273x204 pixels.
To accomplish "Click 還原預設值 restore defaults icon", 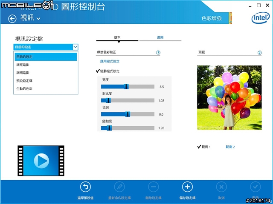I will click(x=85, y=187).
